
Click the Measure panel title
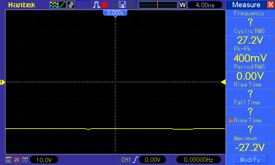246,5
